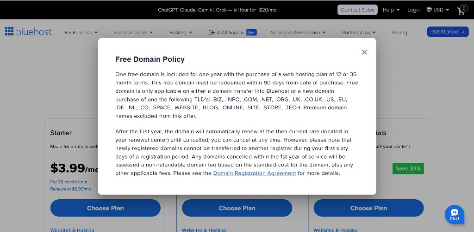
Task: Expand the For Business menu
Action: [x=81, y=33]
